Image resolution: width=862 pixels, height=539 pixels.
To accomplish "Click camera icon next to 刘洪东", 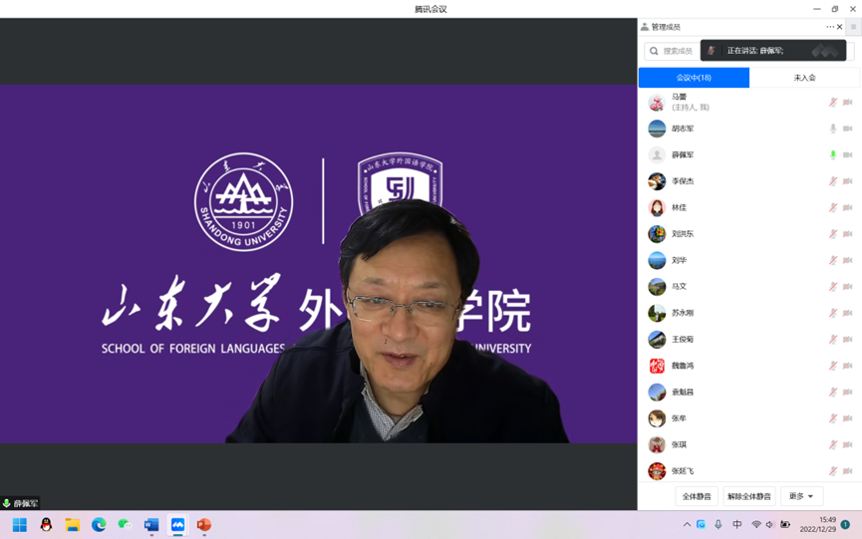I will (x=848, y=234).
